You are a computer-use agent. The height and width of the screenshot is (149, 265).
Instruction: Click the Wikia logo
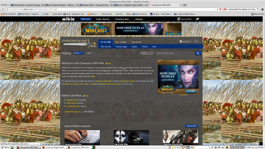pos(68,19)
